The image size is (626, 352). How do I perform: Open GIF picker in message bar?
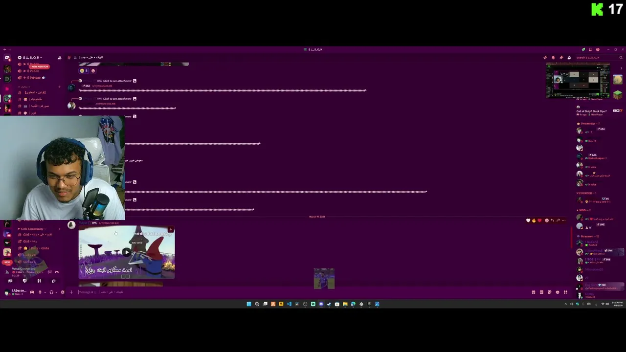click(x=541, y=292)
